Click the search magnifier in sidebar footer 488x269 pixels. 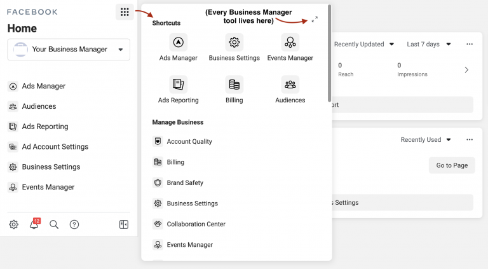click(x=54, y=224)
